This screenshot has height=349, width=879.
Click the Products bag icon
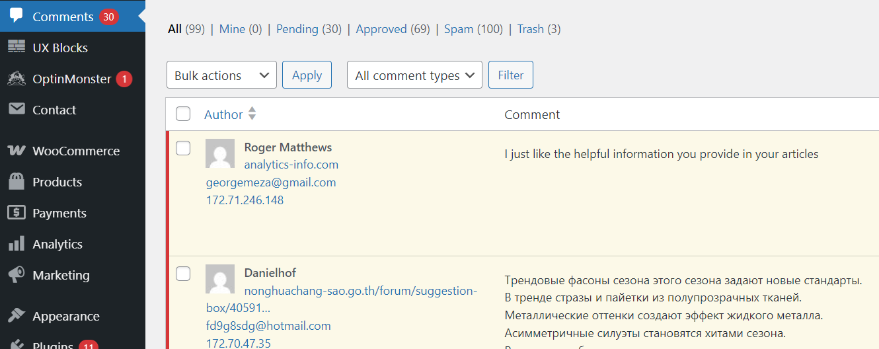tap(17, 181)
